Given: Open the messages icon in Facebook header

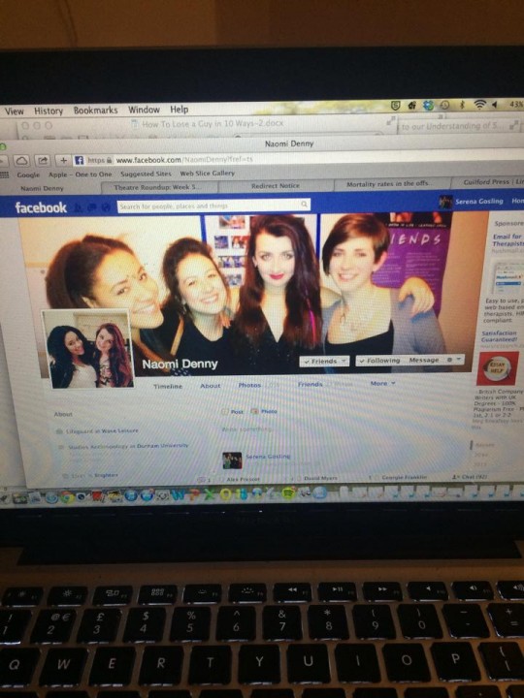Looking at the screenshot, I should [92, 207].
